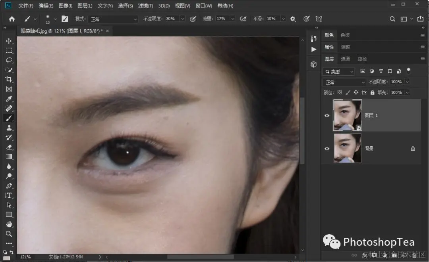Open the layer filter 类型 dropdown
The image size is (429, 262).
[338, 72]
